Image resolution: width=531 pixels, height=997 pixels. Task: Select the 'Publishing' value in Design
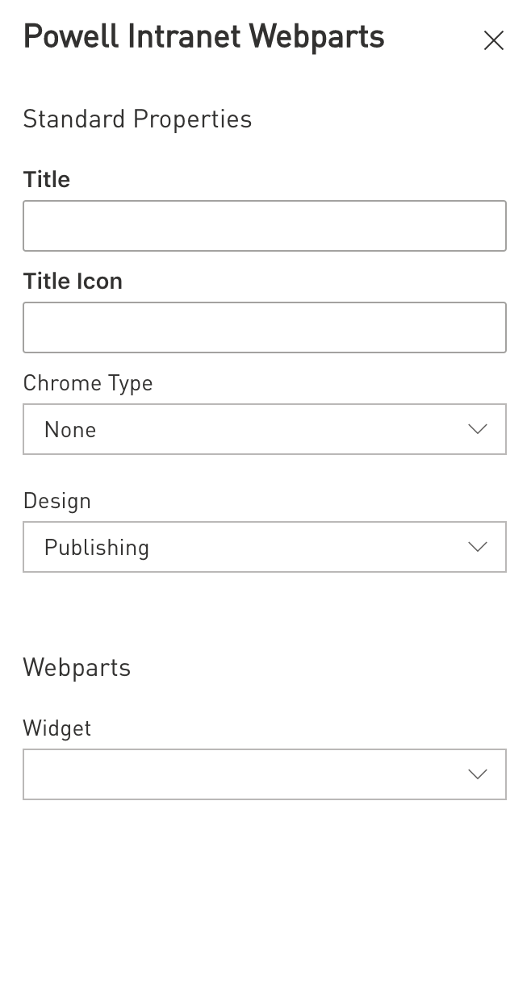(97, 548)
